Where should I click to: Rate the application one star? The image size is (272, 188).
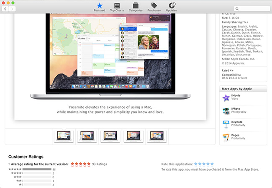pyautogui.click(x=196, y=164)
